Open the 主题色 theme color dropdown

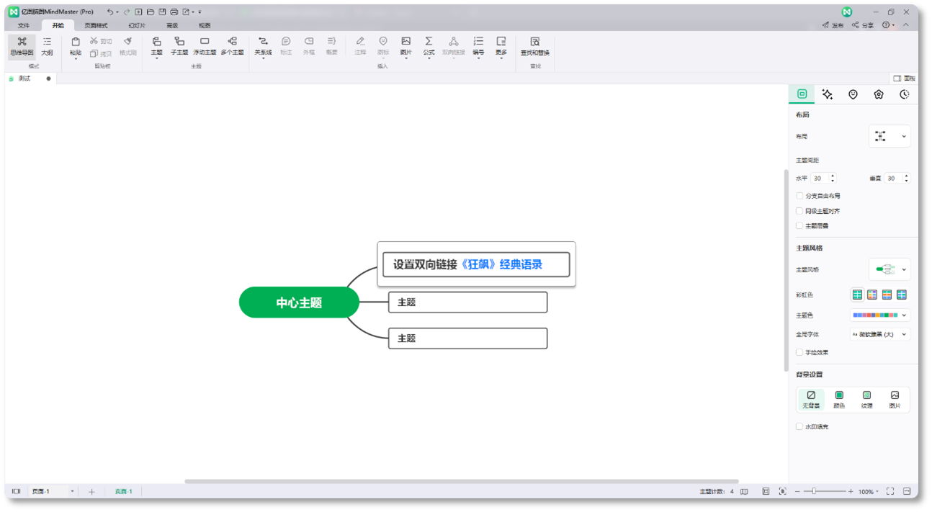point(880,315)
